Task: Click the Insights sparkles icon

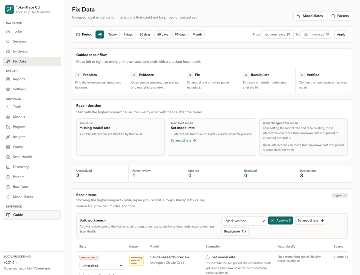Action: pos(8,137)
